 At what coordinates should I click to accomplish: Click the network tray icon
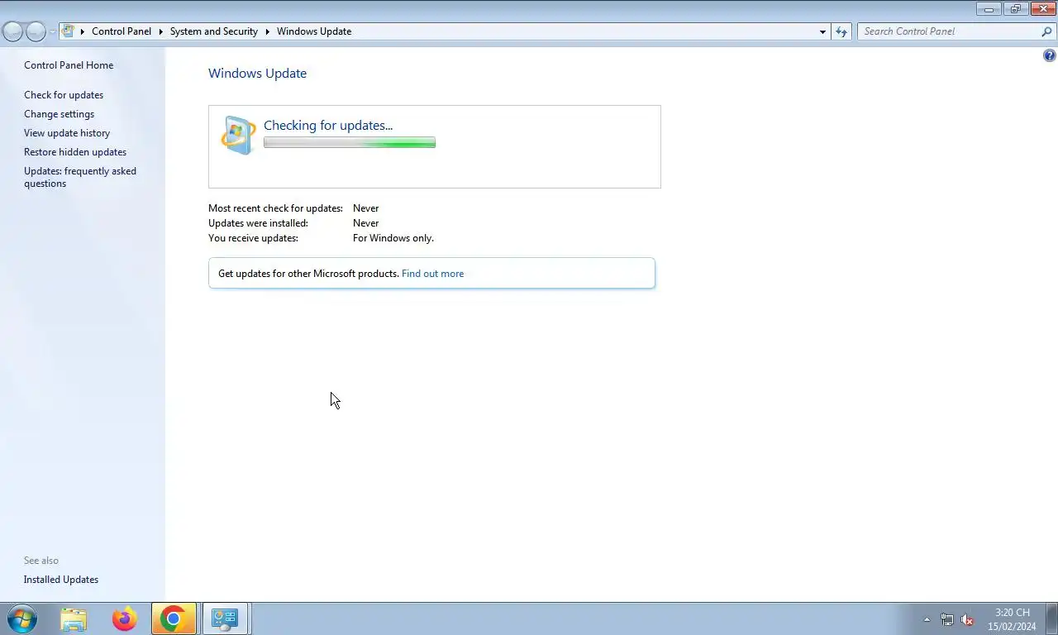coord(947,619)
